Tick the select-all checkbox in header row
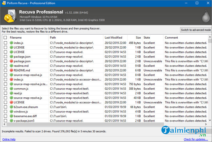Viewport: 212px width, 142px height. [5, 38]
